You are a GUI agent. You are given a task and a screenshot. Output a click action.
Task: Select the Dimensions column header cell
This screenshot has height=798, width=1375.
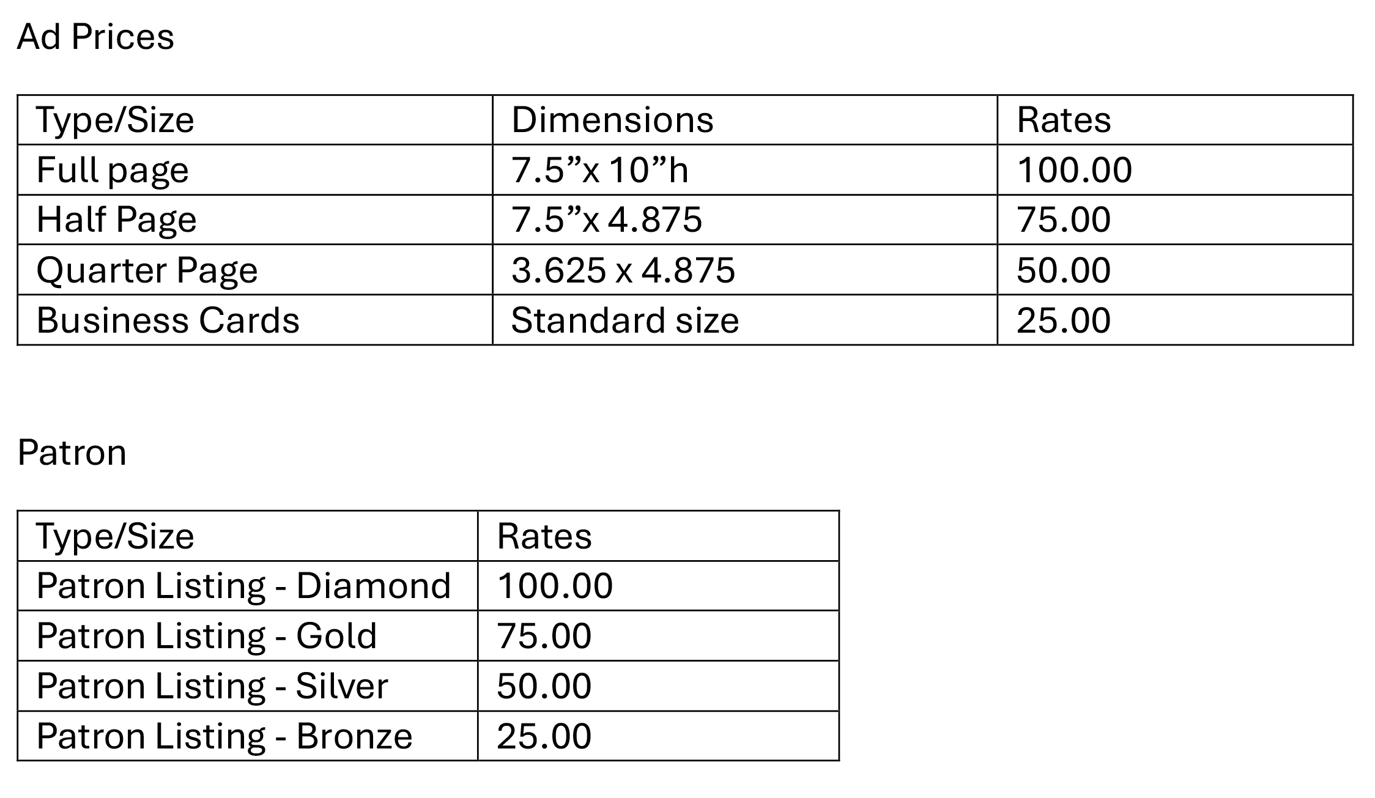tap(612, 120)
